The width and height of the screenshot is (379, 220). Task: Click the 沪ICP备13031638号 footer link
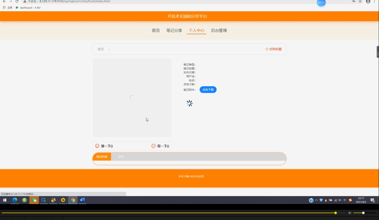(191, 176)
